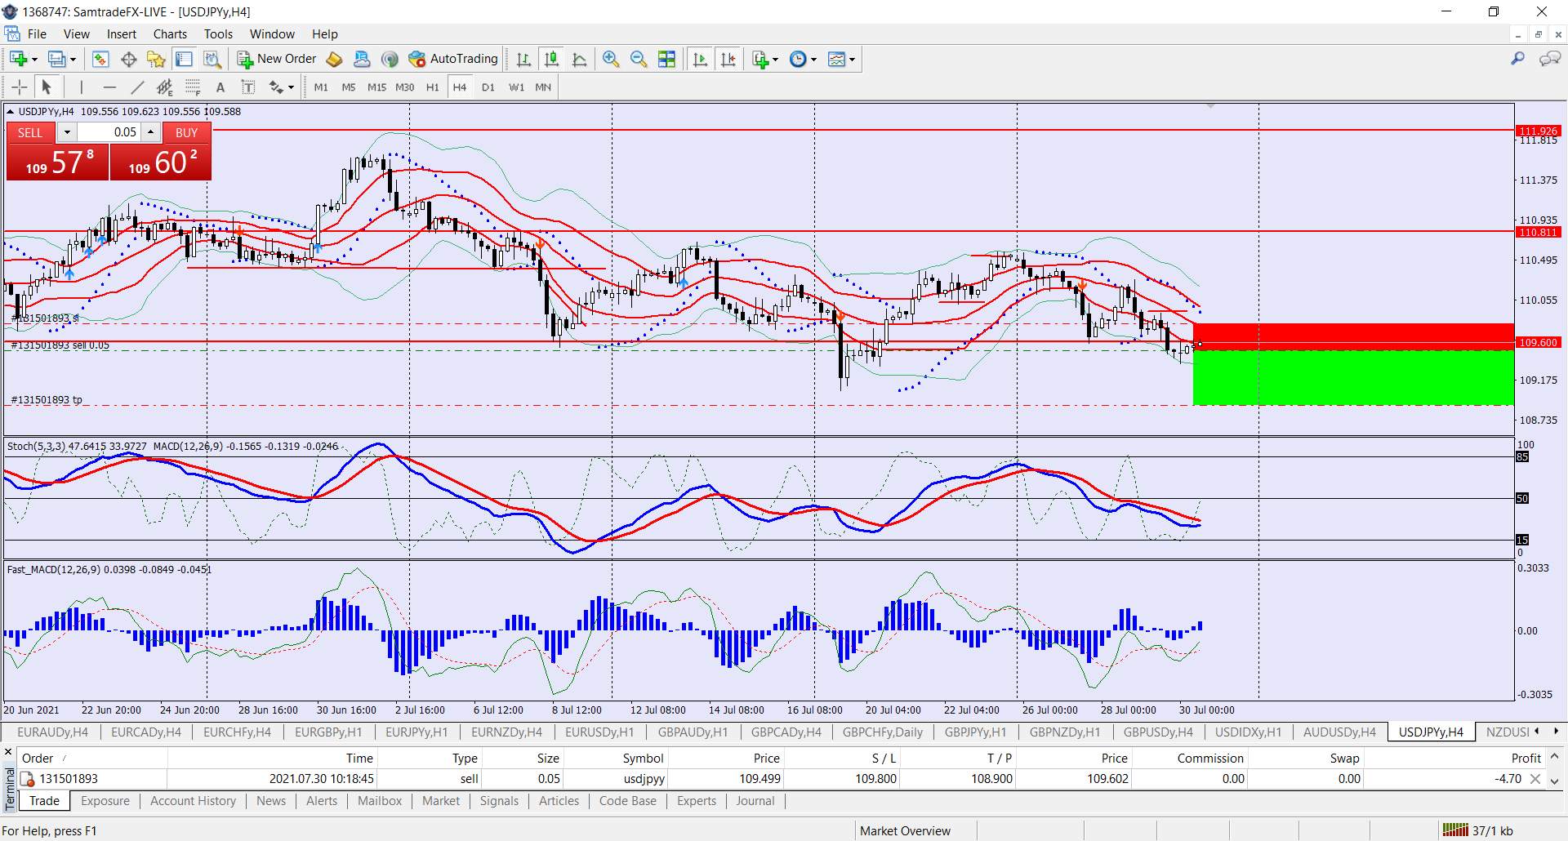Select the Text Label tool

point(248,87)
